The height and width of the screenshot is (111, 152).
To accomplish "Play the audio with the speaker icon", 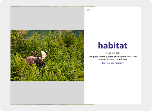I will pyautogui.click(x=89, y=10).
